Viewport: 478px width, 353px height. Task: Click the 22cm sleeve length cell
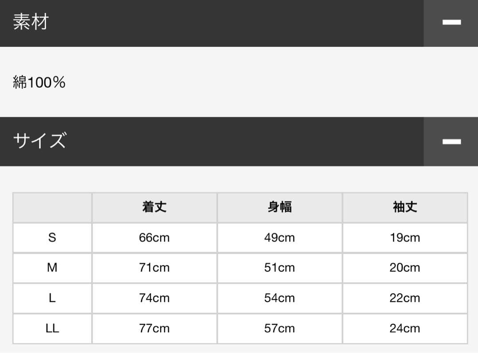click(x=405, y=298)
